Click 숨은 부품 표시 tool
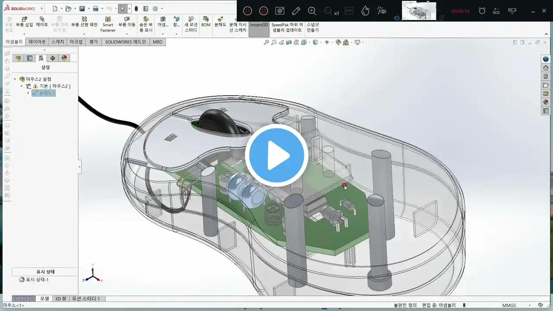 tap(146, 25)
